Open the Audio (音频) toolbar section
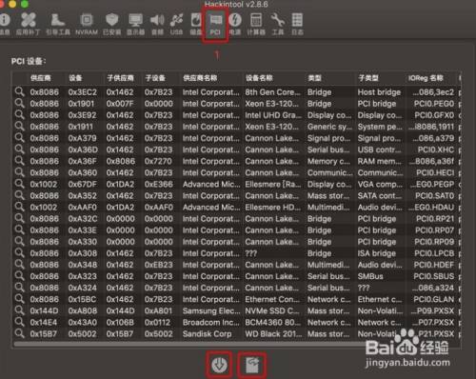This screenshot has height=379, width=476. 157,24
